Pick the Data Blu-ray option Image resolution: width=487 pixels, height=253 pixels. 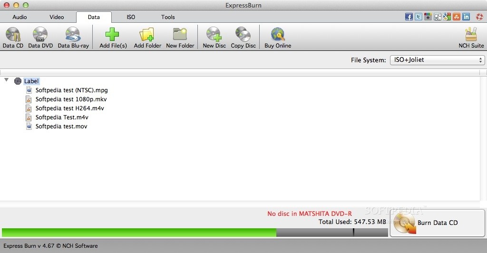(x=73, y=38)
